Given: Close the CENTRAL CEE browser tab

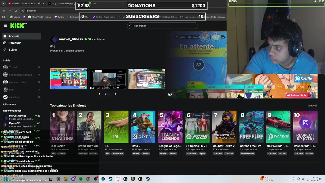Looking at the screenshot, I should pos(43,4).
